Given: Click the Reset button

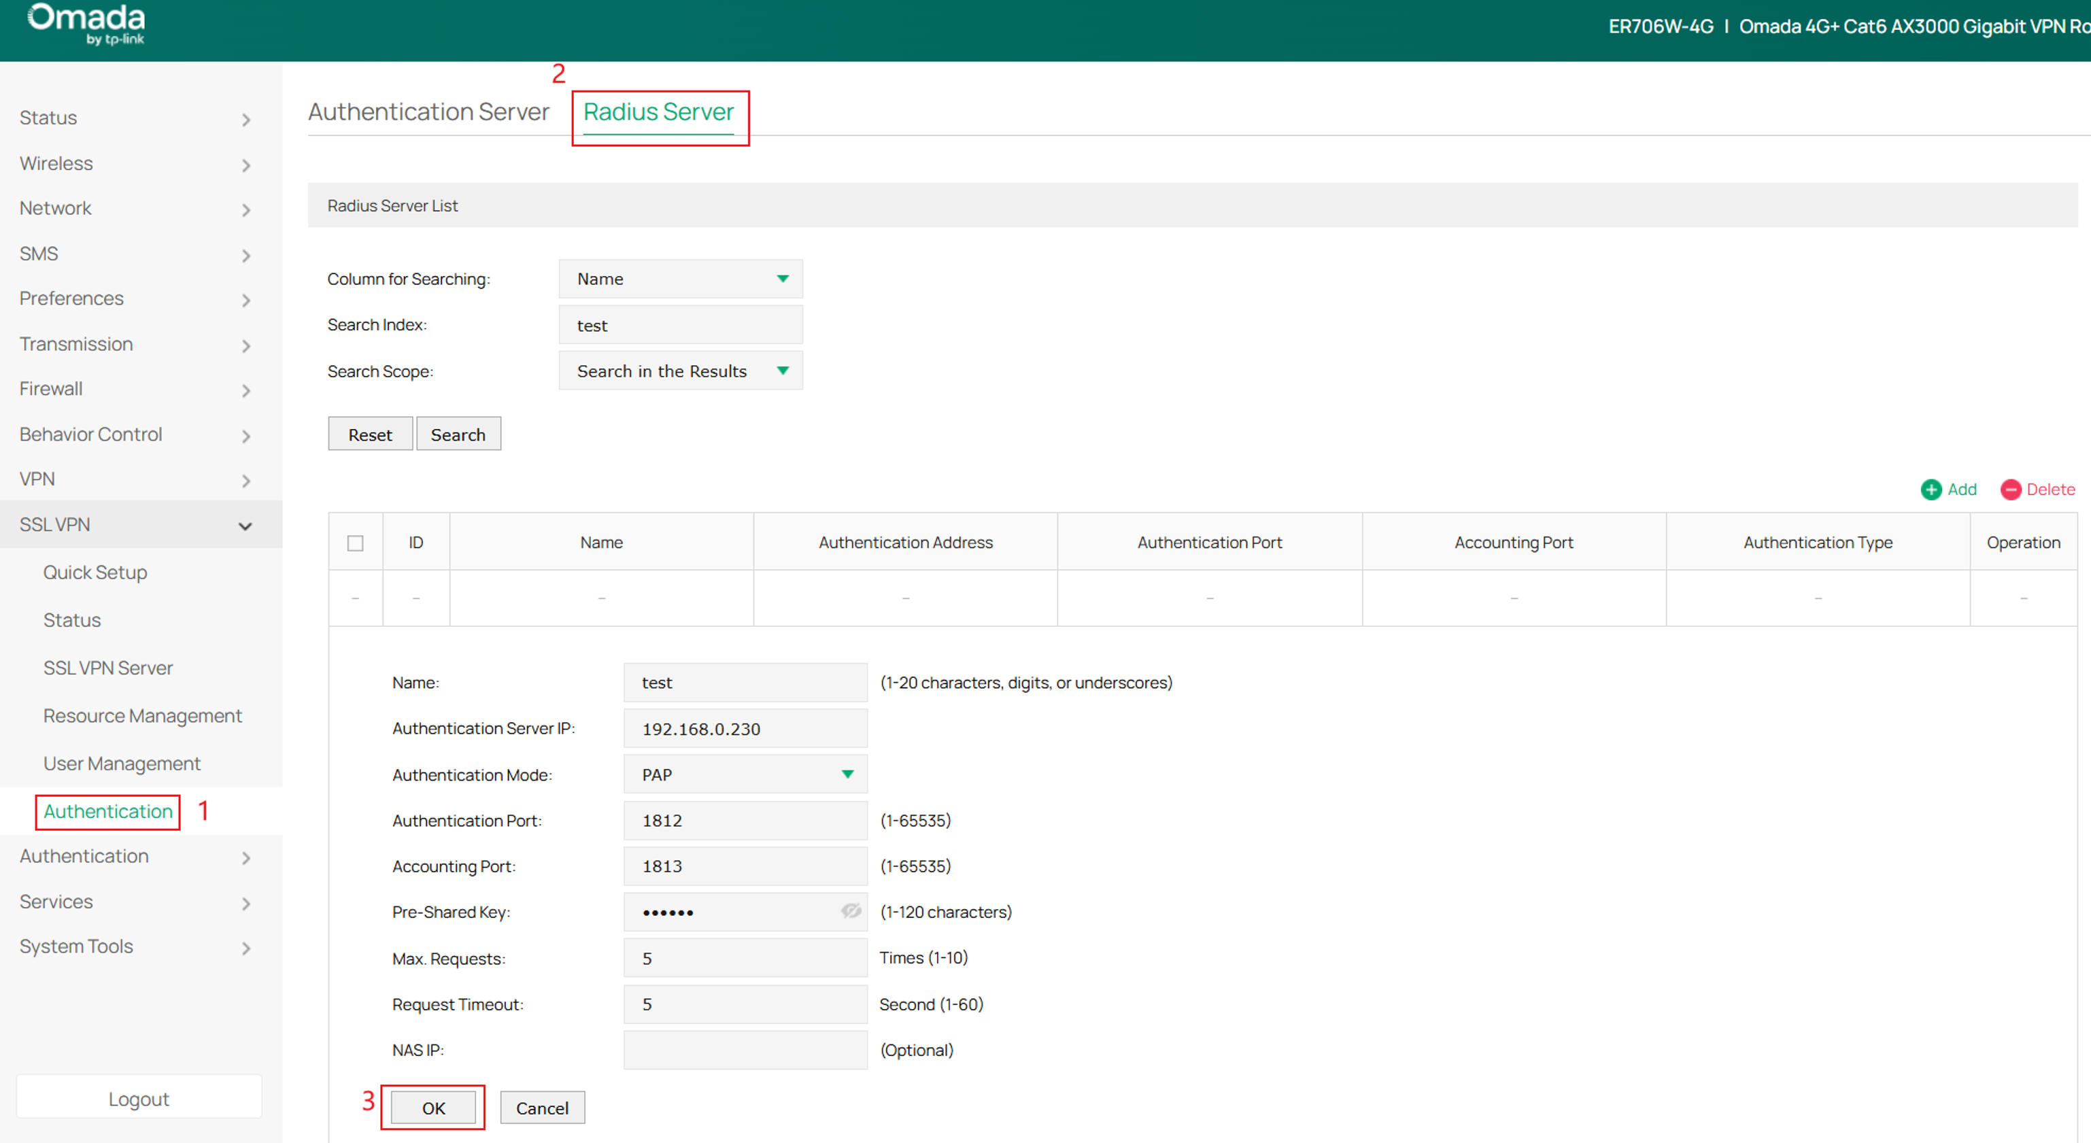Looking at the screenshot, I should pyautogui.click(x=370, y=434).
